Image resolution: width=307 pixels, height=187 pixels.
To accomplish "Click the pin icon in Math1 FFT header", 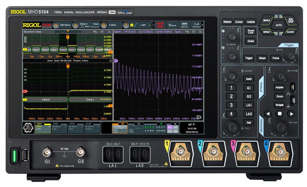I will [x=187, y=32].
